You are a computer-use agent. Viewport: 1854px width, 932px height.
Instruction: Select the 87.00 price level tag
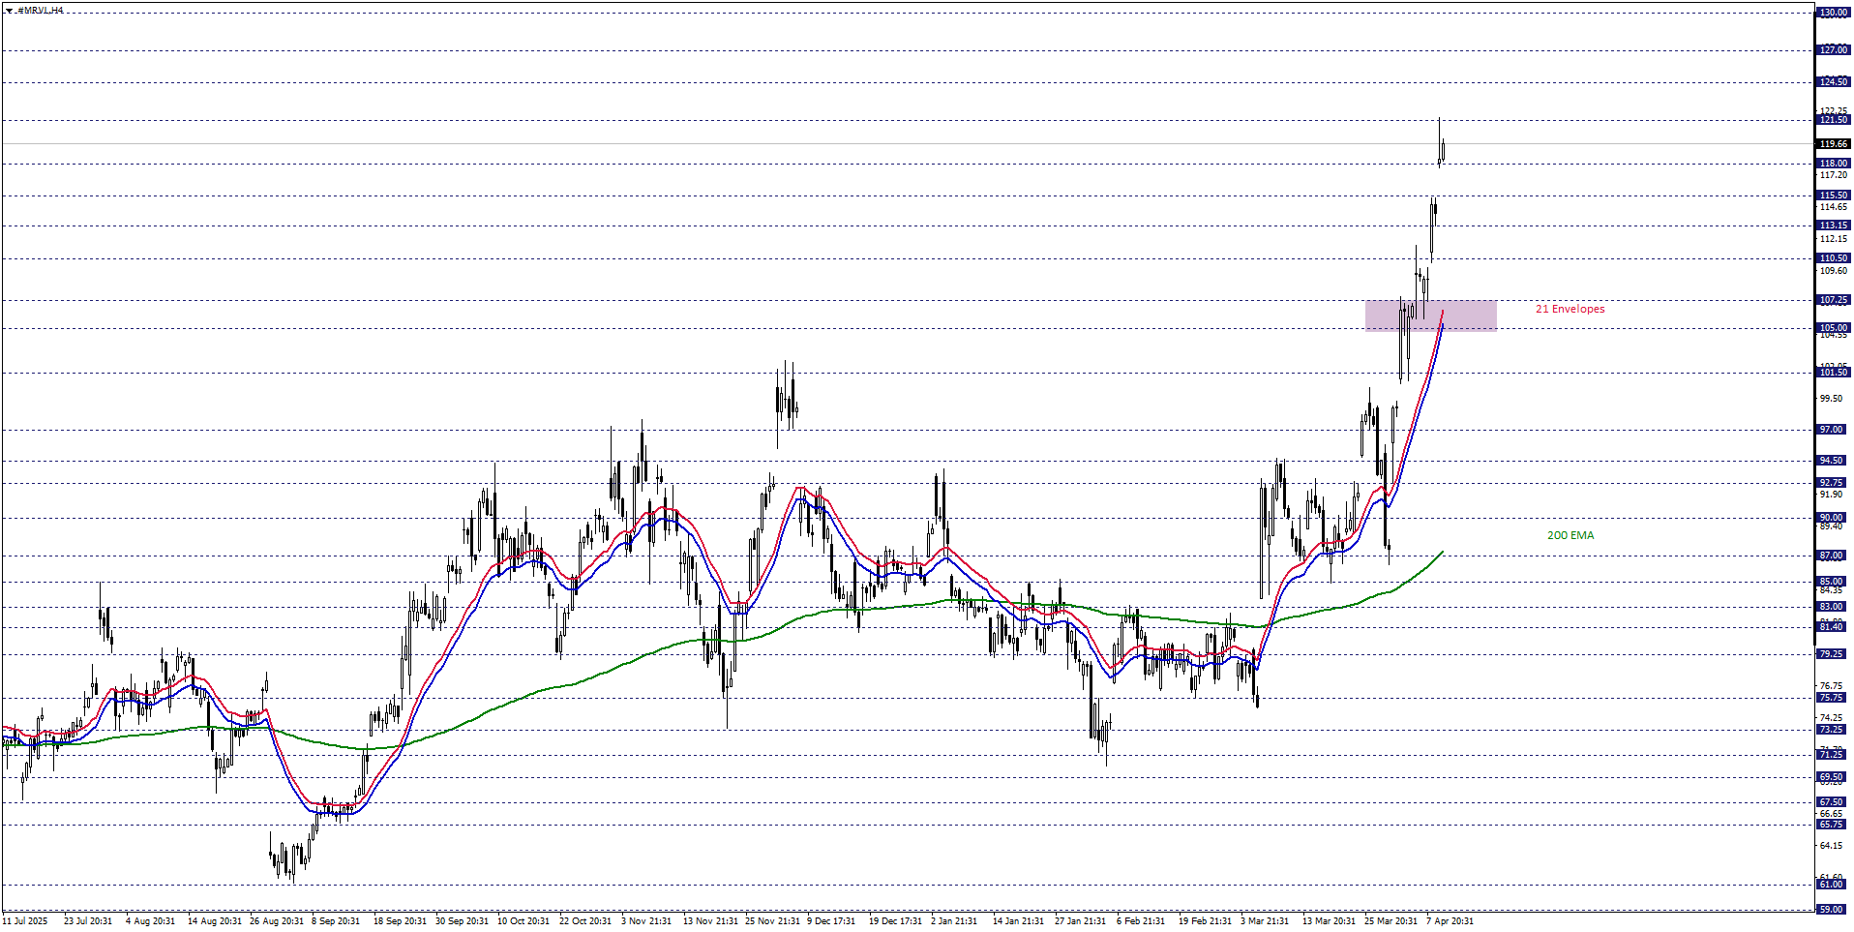click(1833, 556)
